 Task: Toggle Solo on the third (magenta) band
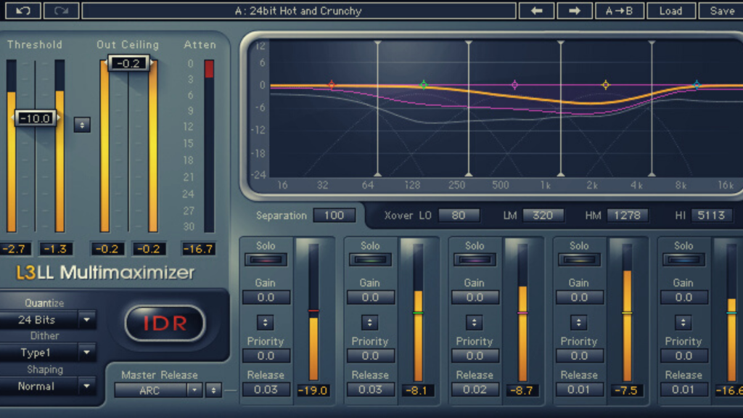[x=475, y=260]
